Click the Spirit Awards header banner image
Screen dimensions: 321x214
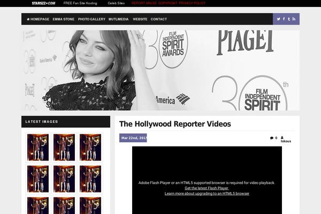[160, 70]
